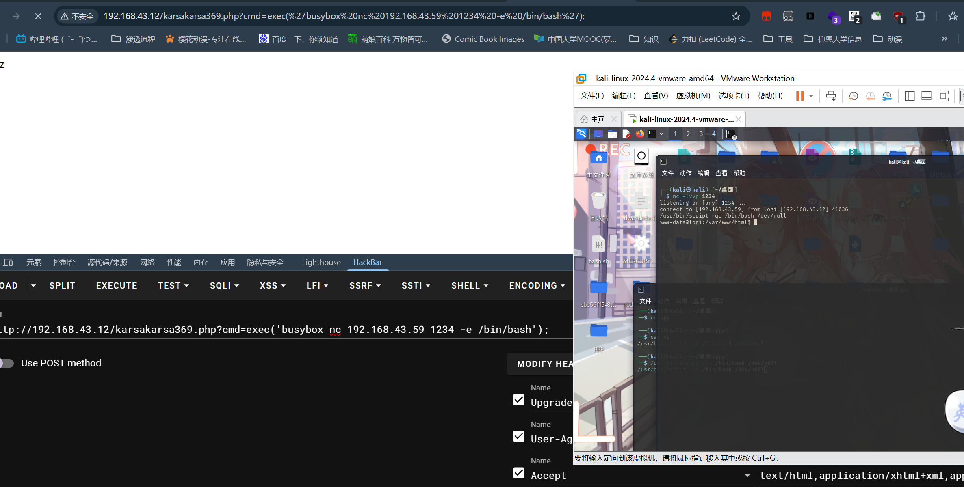Open Kali dragon applications menu
This screenshot has width=964, height=487.
581,134
